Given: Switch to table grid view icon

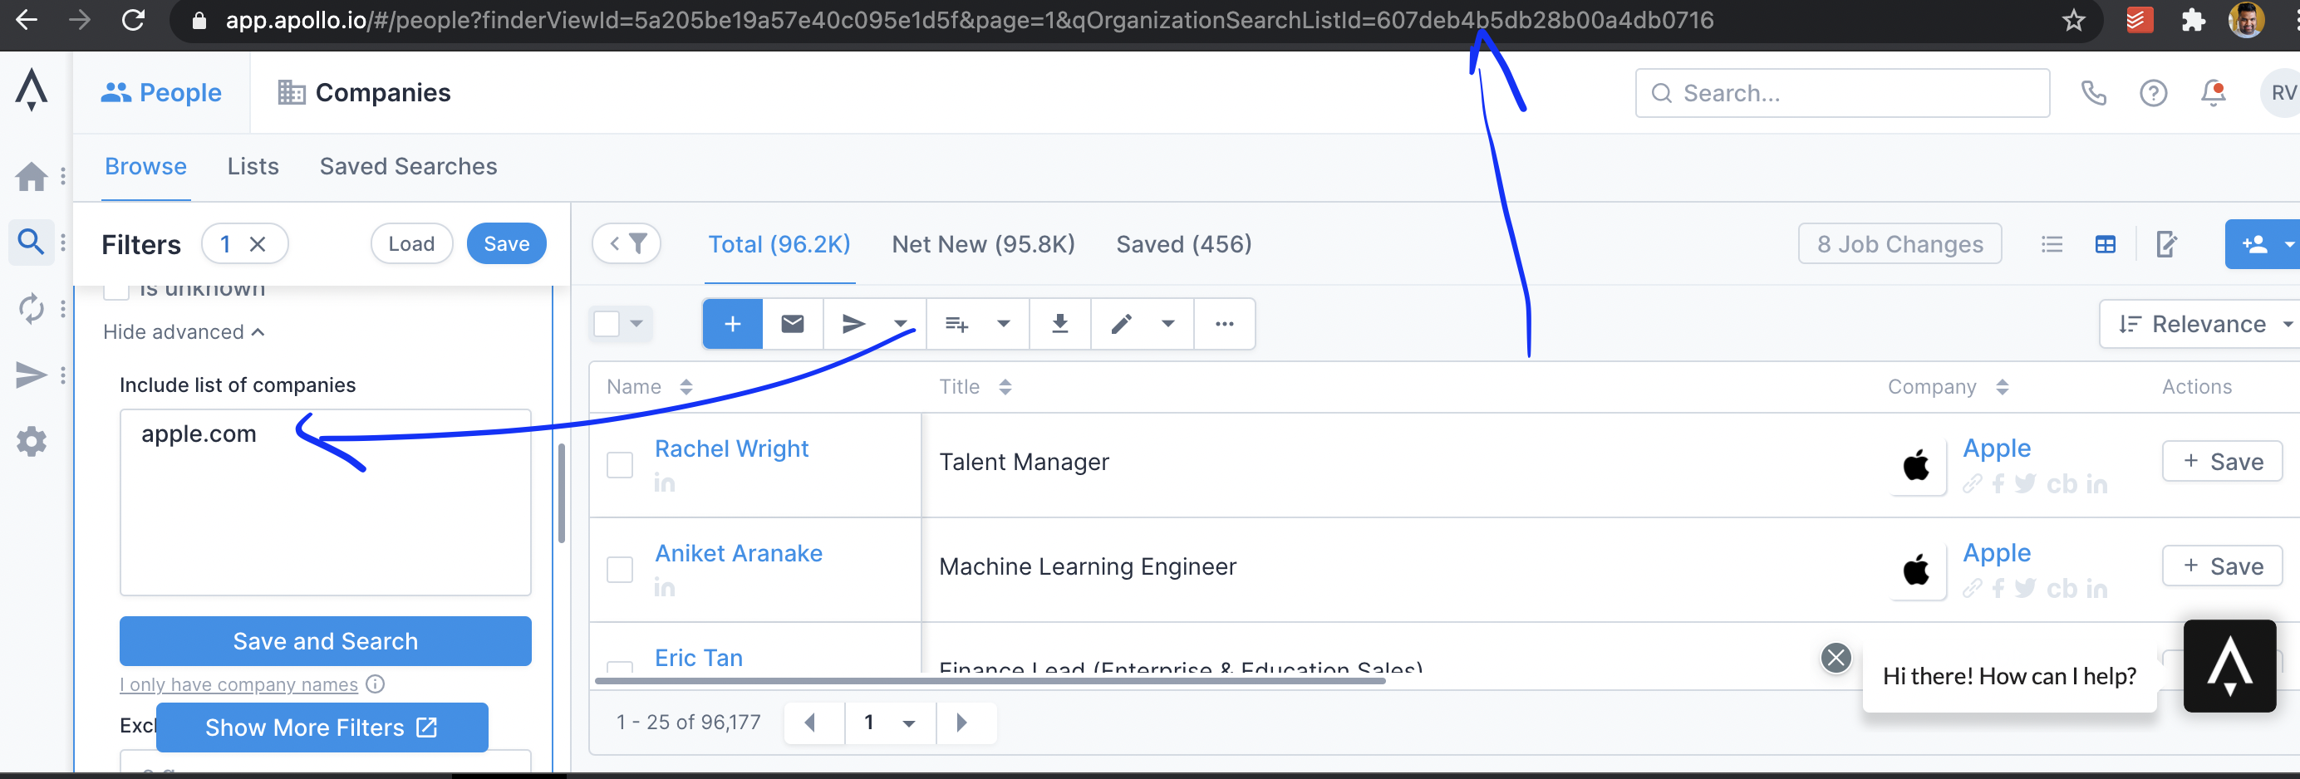Looking at the screenshot, I should coord(2105,244).
